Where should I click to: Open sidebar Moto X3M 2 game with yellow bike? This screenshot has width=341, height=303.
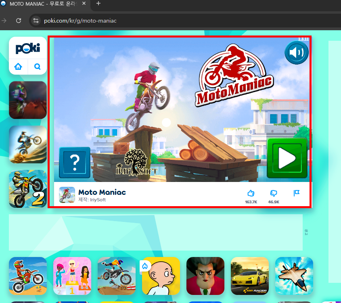(x=28, y=189)
